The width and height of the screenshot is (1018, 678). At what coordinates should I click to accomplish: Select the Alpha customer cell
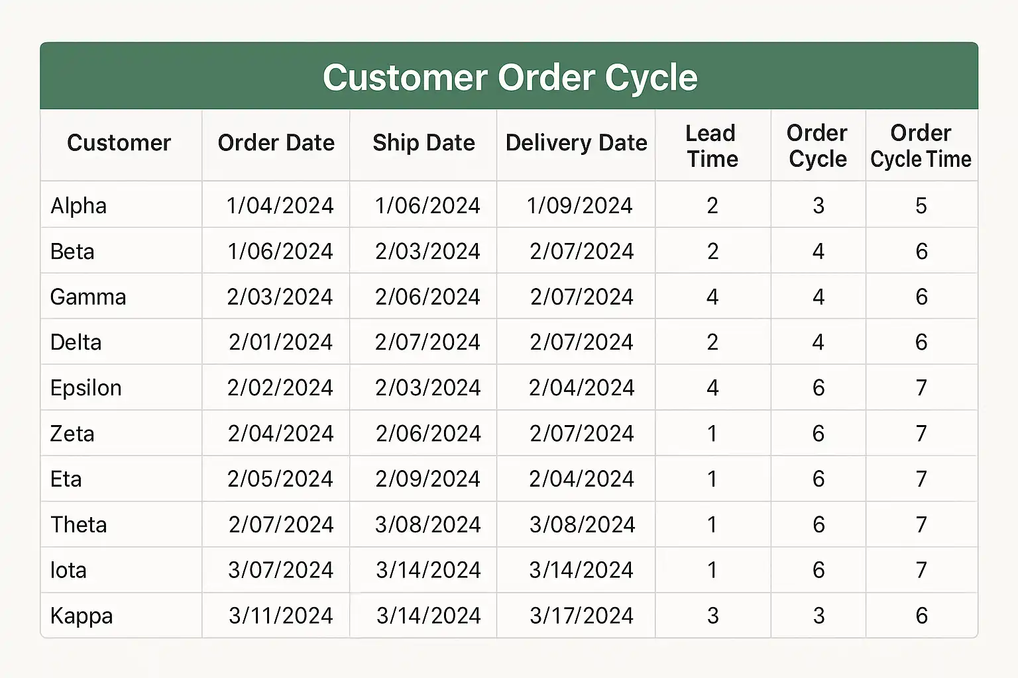pyautogui.click(x=78, y=206)
